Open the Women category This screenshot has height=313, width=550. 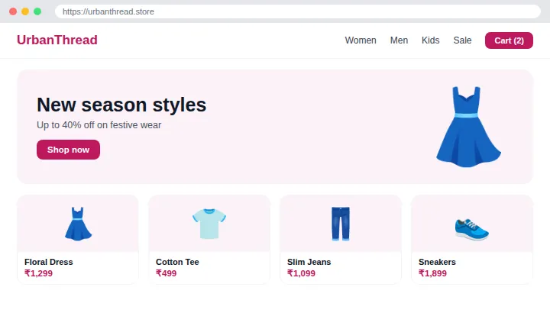coord(361,40)
